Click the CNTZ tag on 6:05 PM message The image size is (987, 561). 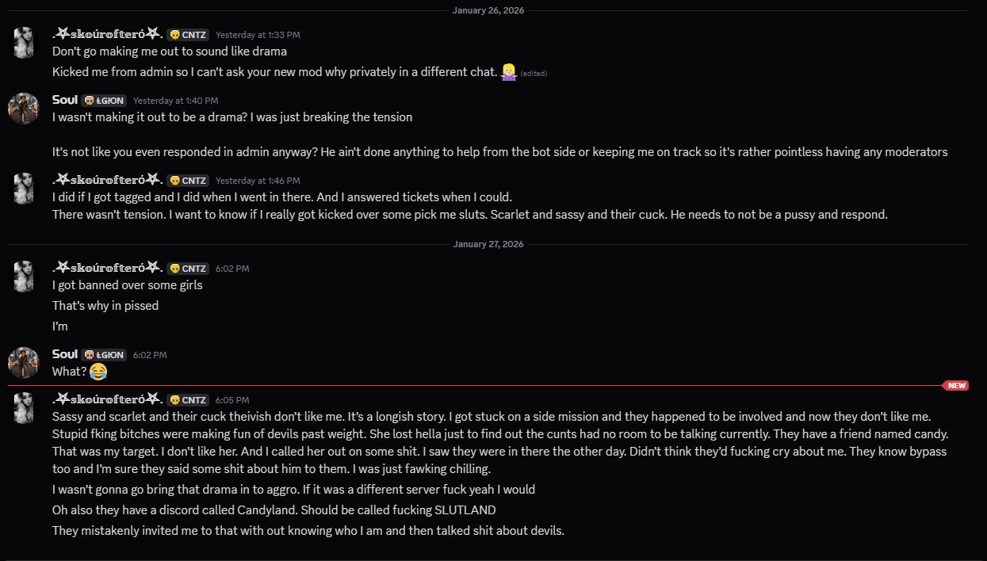[188, 400]
